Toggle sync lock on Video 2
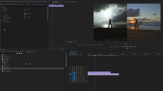Screen dimensions: 163x91 (x=76, y=73)
